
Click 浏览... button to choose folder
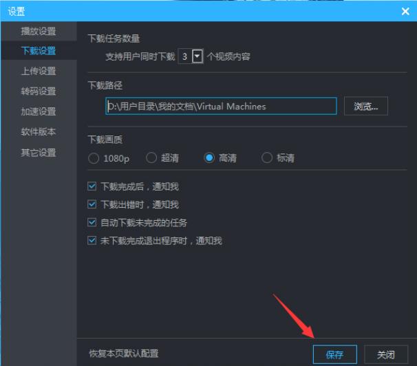pyautogui.click(x=365, y=107)
